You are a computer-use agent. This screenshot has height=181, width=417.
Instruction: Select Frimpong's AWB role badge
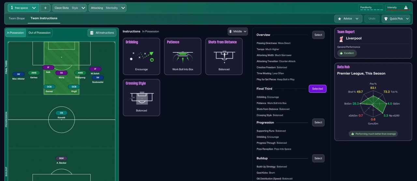point(80,73)
